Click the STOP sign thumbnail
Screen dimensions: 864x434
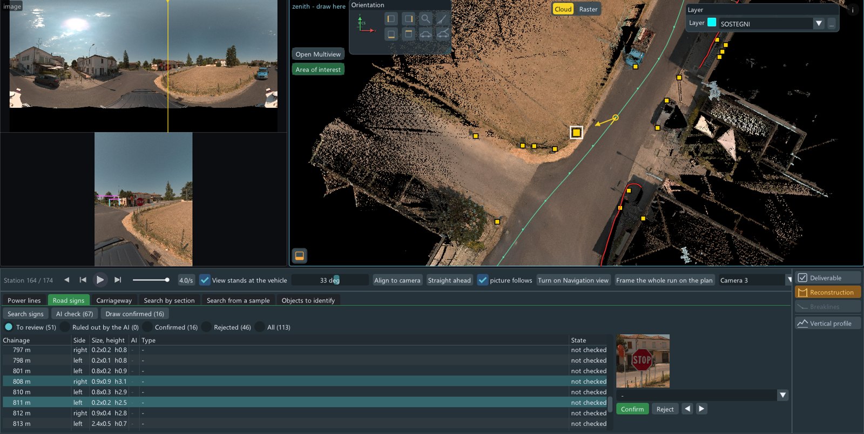[643, 361]
